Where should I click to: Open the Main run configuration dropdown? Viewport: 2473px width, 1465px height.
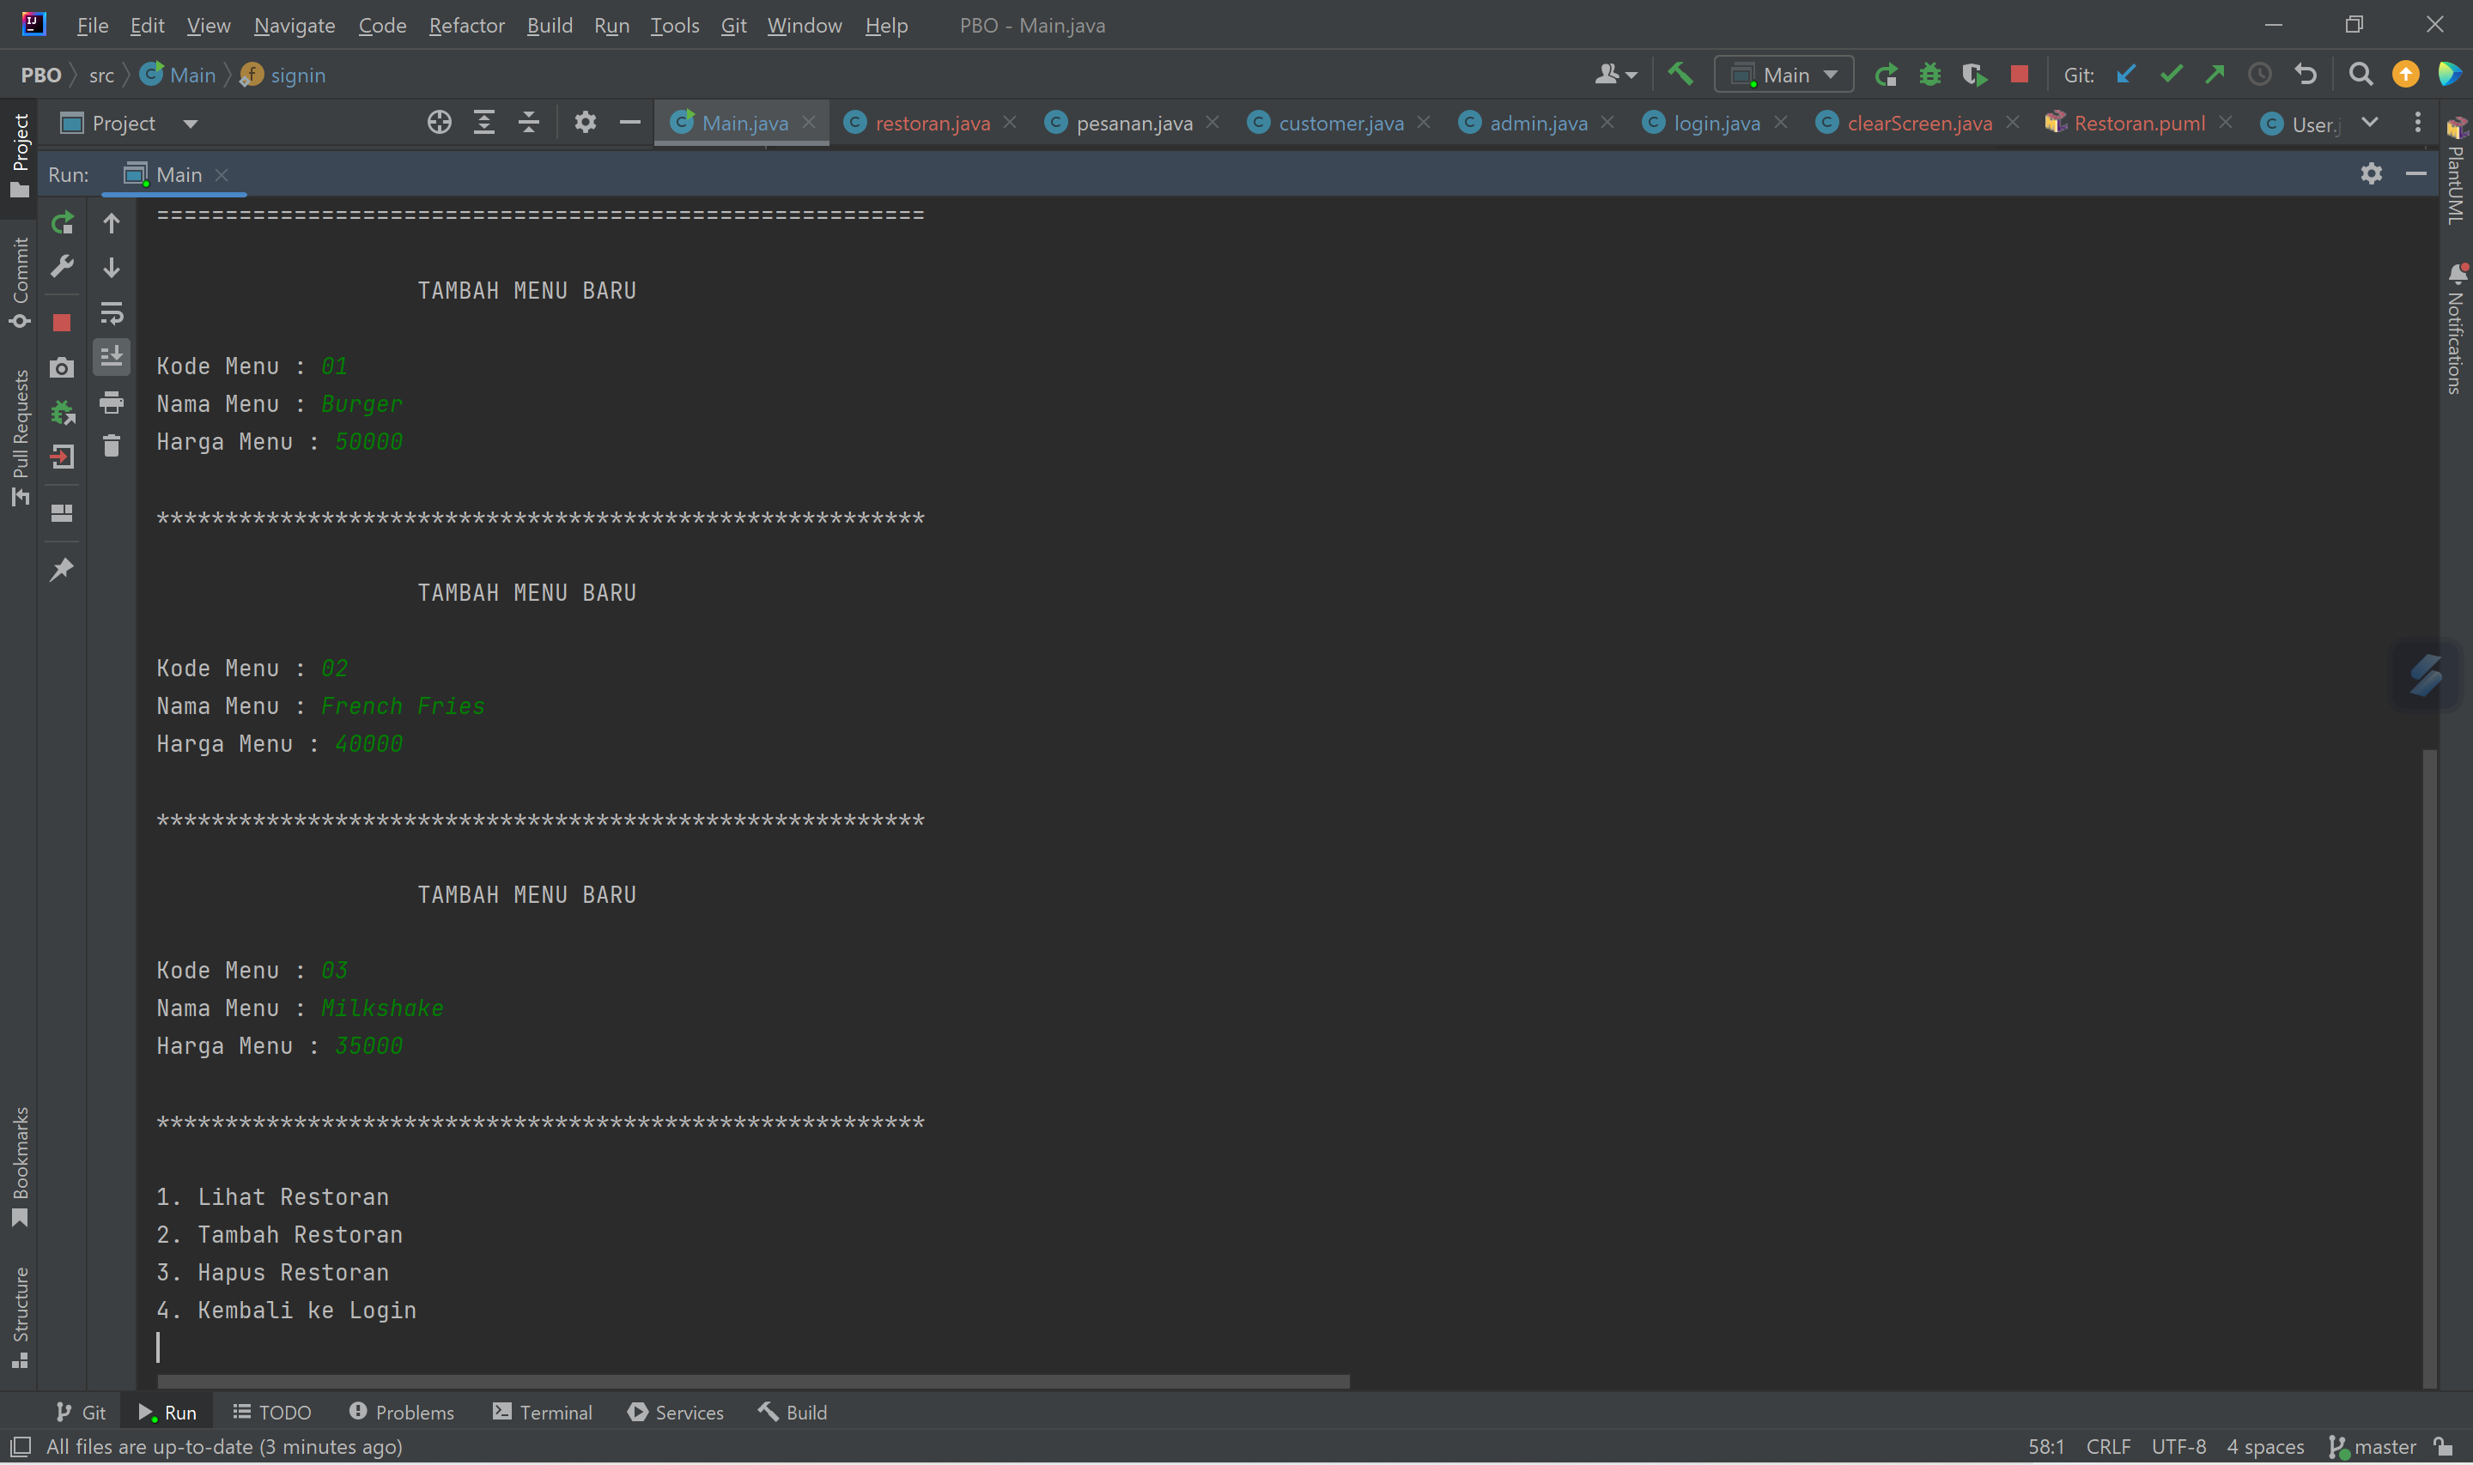(1784, 75)
